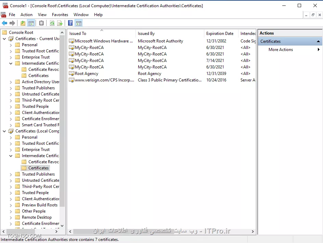Expand Smart Card Trusted Roots node
The image size is (323, 243).
(11, 125)
